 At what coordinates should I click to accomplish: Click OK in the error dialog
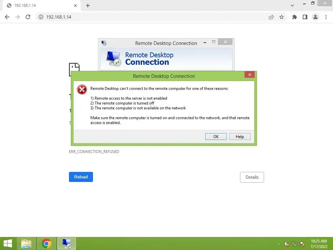216,136
